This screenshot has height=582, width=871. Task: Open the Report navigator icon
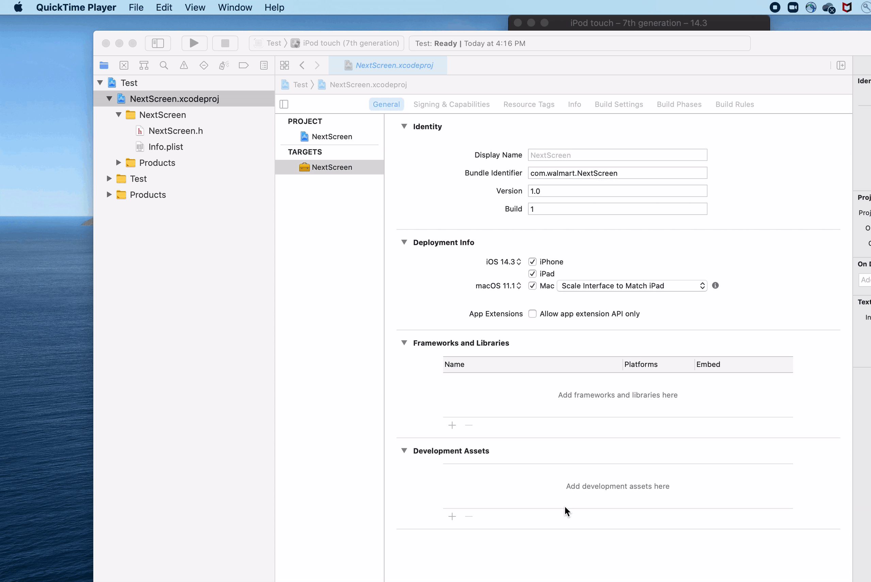tap(264, 65)
